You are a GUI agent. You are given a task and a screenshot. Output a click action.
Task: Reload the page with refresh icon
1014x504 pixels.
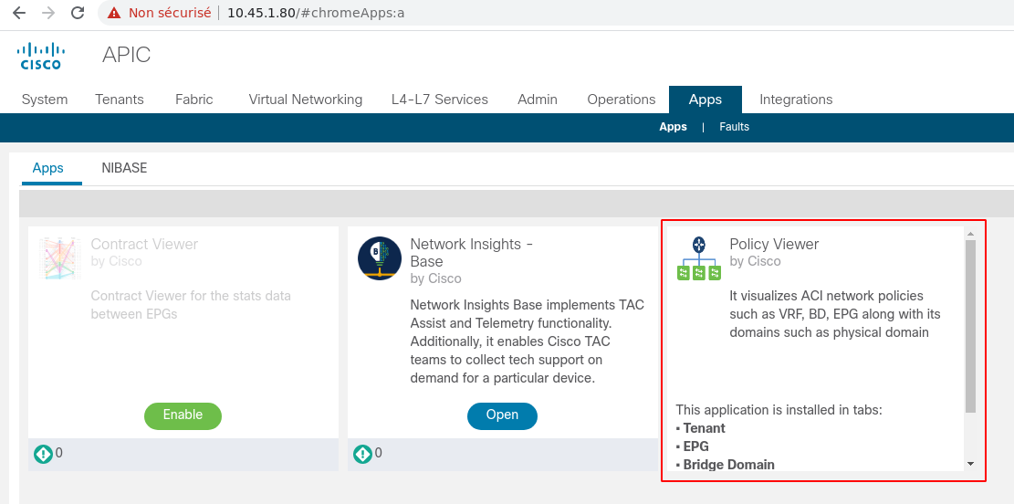[78, 12]
